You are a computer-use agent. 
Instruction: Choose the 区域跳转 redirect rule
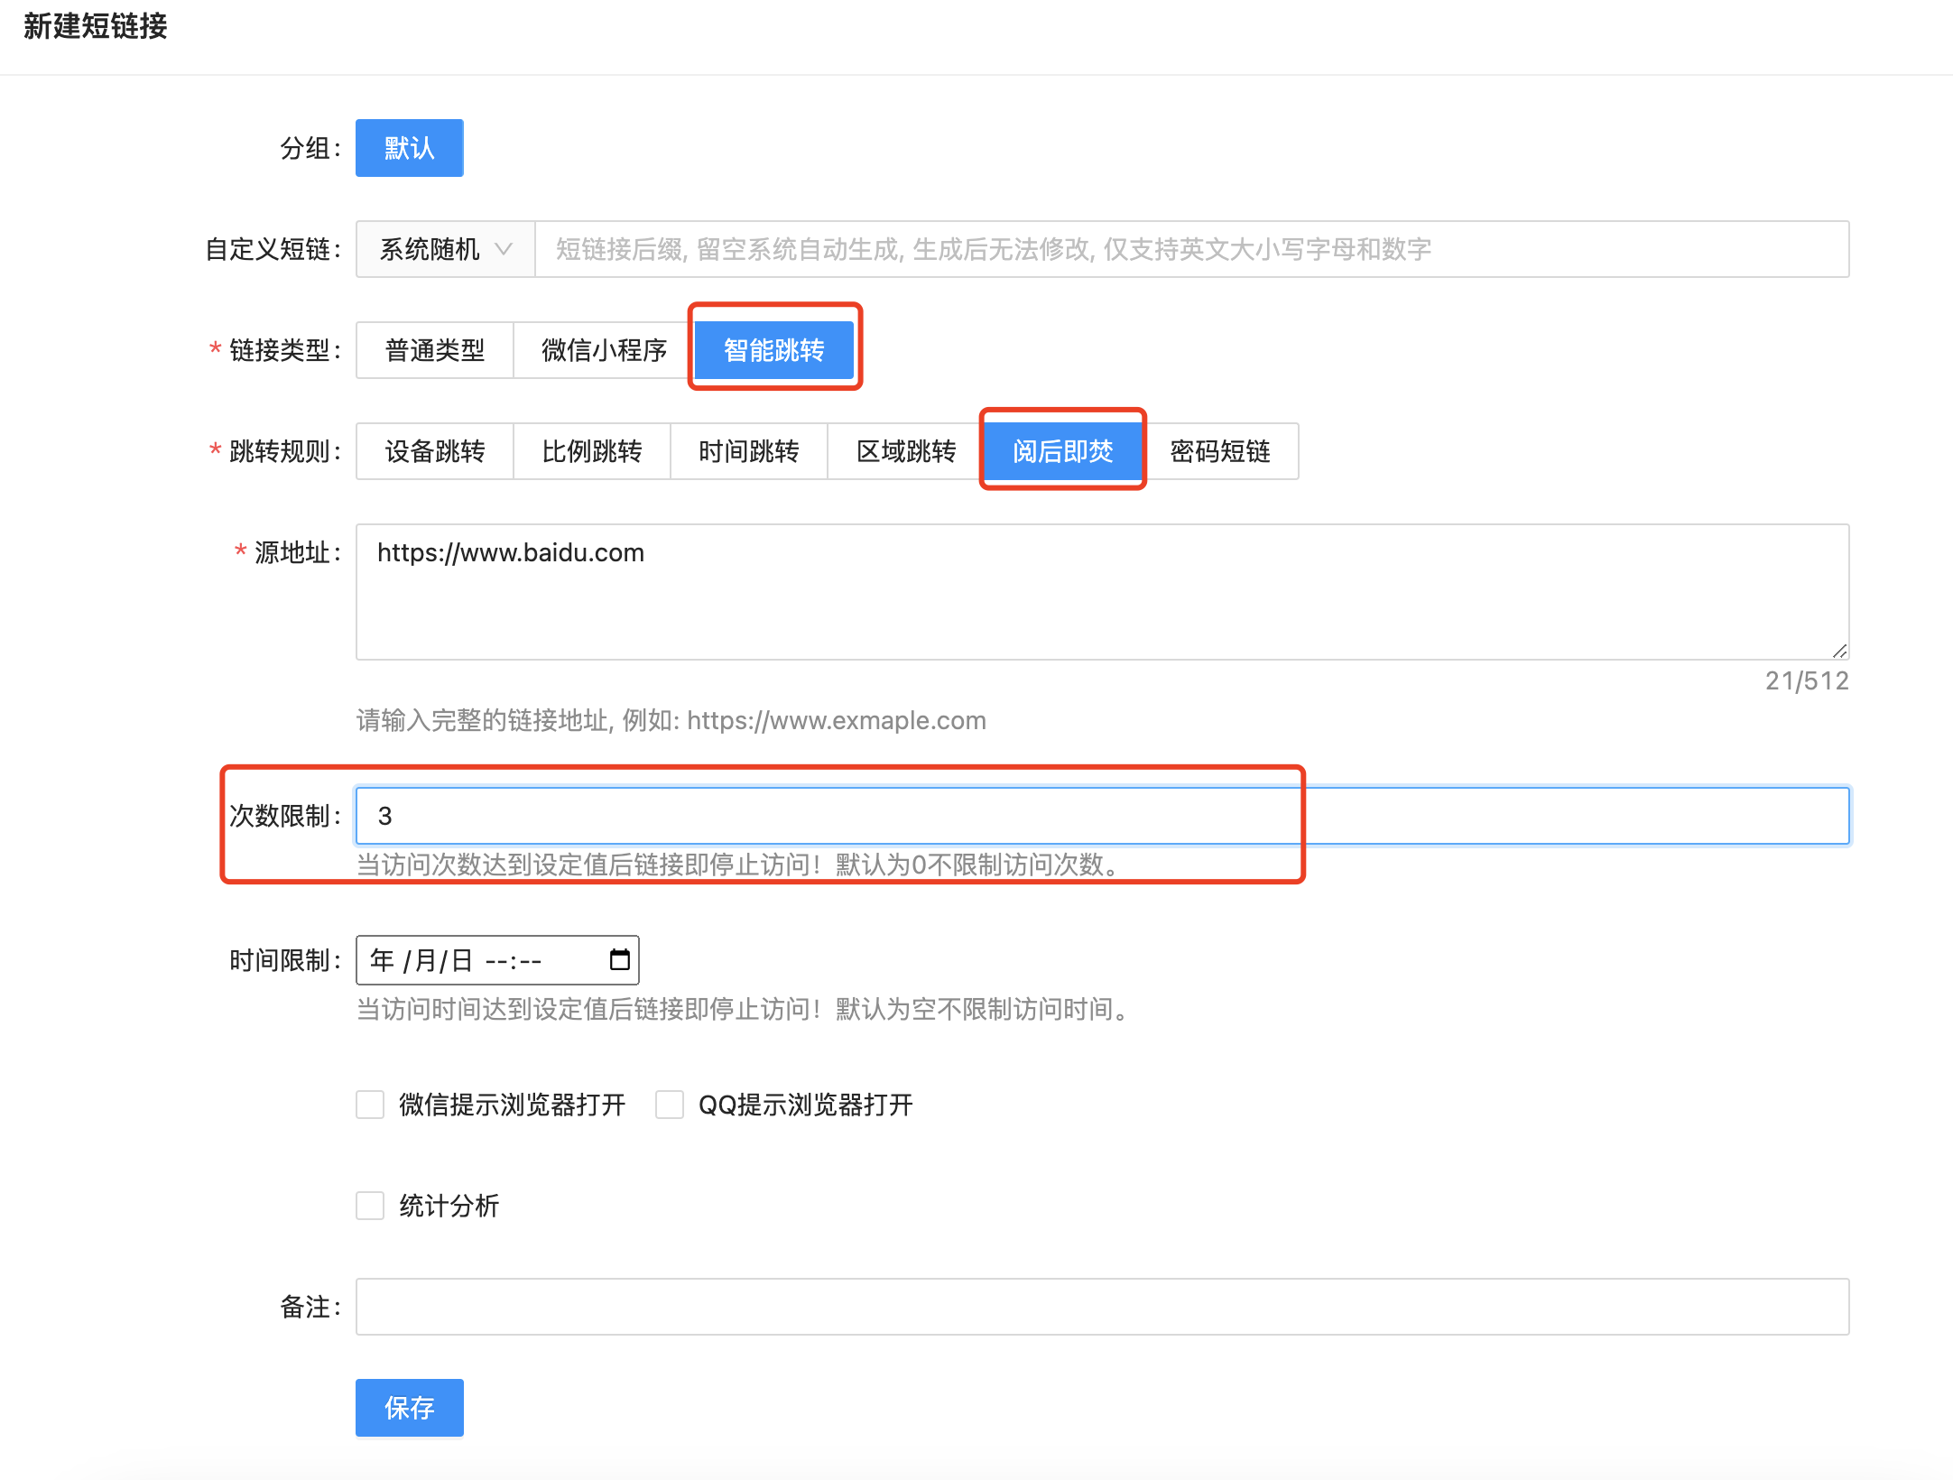pyautogui.click(x=906, y=451)
